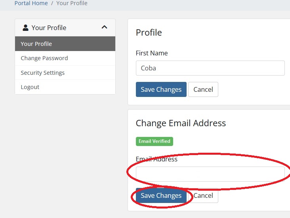
Task: Open Security Settings from the sidebar
Action: pyautogui.click(x=43, y=73)
